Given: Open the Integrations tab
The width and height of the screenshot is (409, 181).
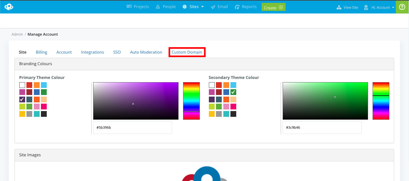Looking at the screenshot, I should pos(93,52).
